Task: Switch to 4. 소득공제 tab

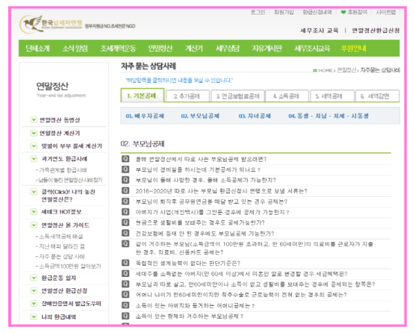Action: coord(287,96)
